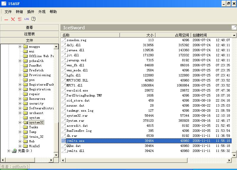The width and height of the screenshot is (237, 170).
Task: Click the CD drive (D:) icon
Action: coord(14,151)
